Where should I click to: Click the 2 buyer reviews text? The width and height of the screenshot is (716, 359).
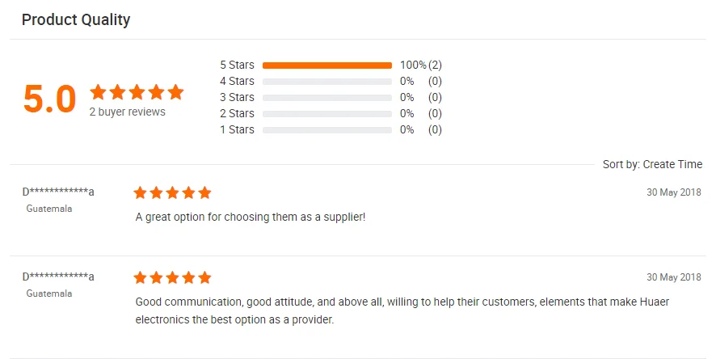pos(127,112)
